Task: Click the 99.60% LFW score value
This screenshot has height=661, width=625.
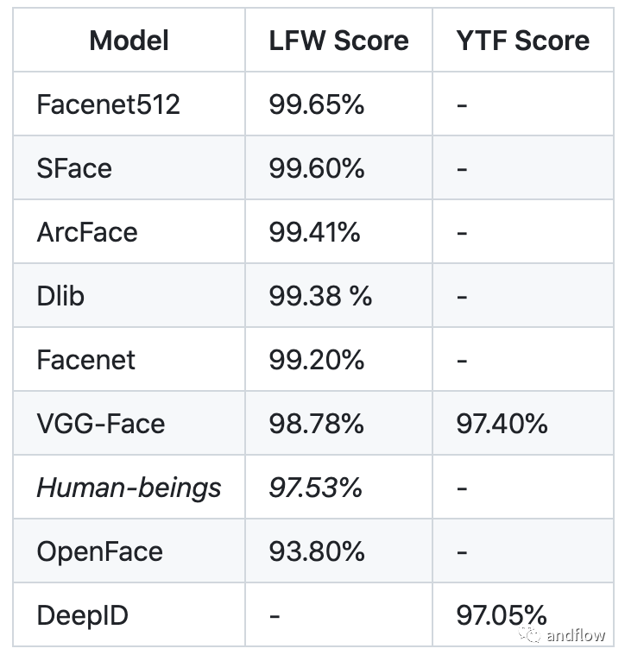Action: point(317,168)
